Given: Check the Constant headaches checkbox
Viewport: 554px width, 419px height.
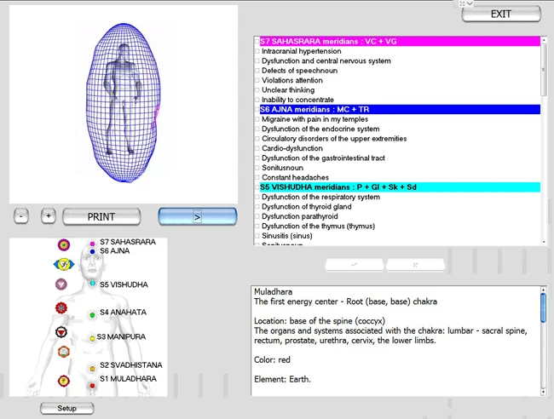Looking at the screenshot, I should click(x=257, y=177).
